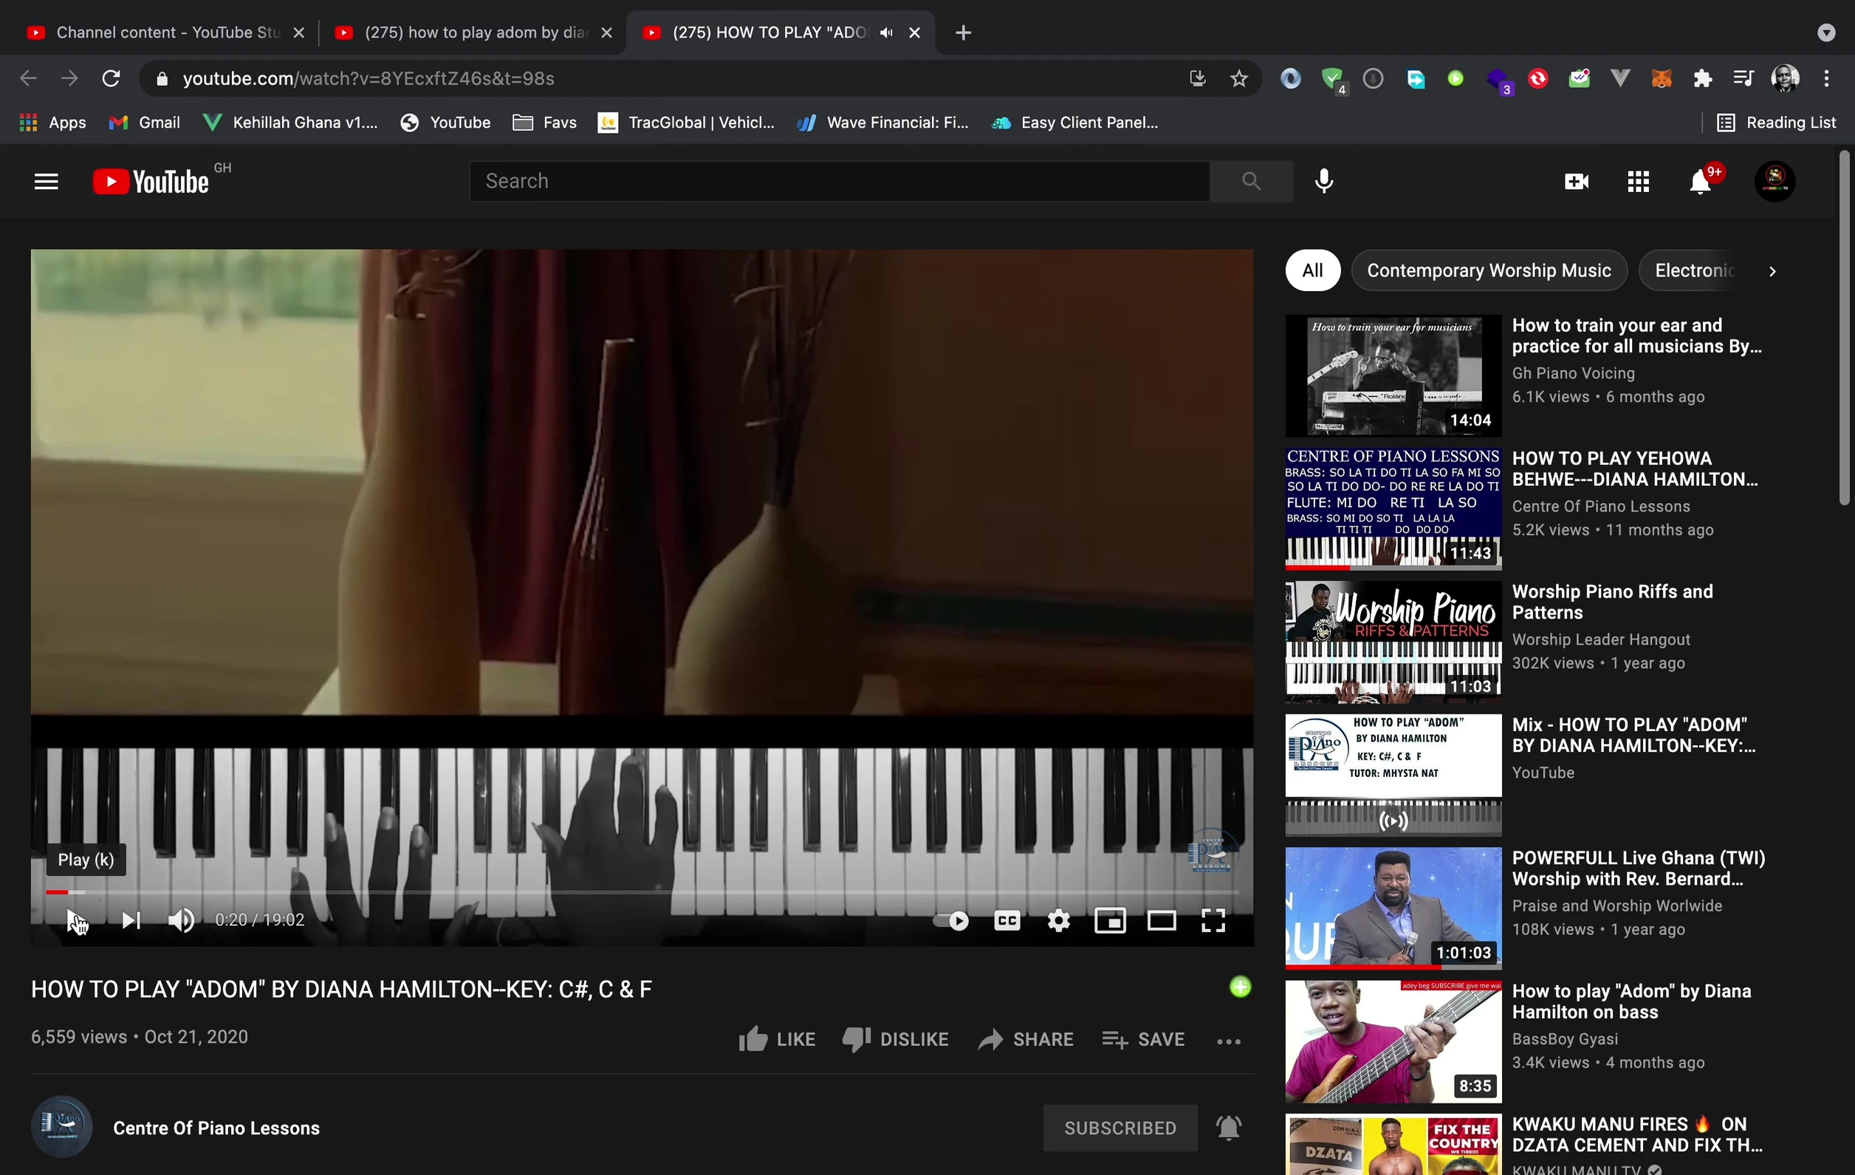Open the Favs bookmarks folder

[544, 123]
